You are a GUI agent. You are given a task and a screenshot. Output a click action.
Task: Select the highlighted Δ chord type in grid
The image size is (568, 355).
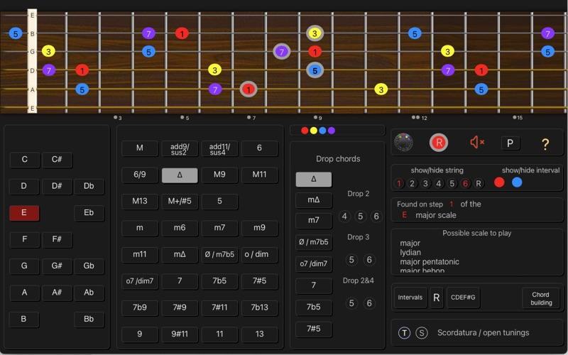tap(180, 175)
